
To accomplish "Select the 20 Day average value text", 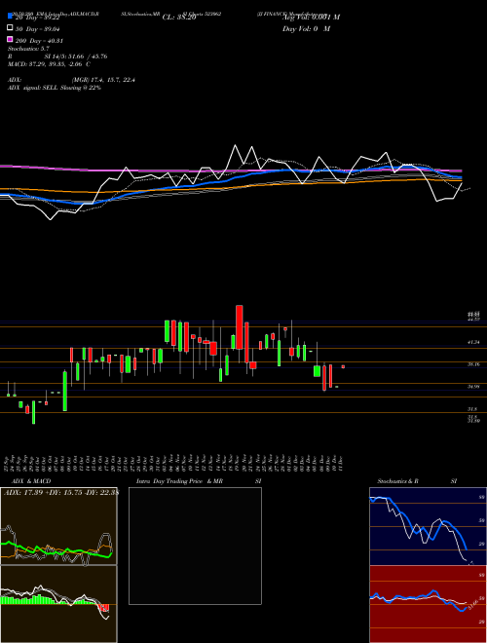I will point(38,18).
